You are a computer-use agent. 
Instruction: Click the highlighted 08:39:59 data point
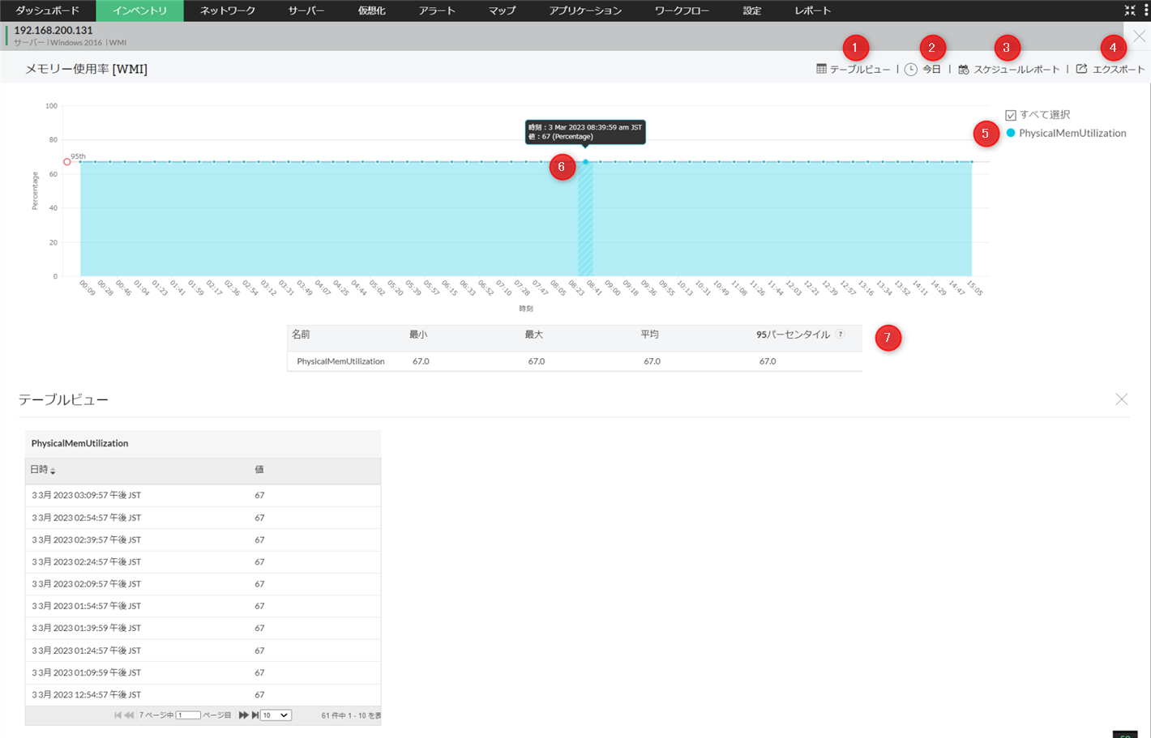585,162
